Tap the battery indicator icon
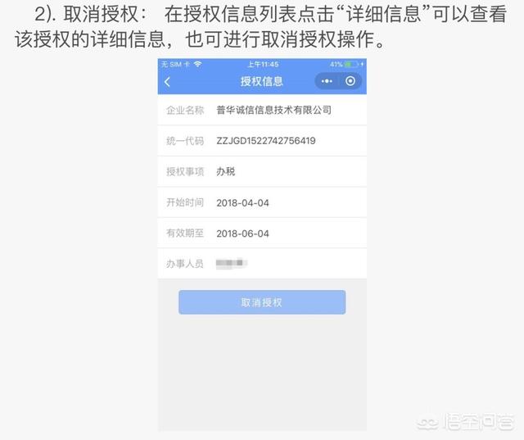Image resolution: width=524 pixels, height=440 pixels. point(351,64)
